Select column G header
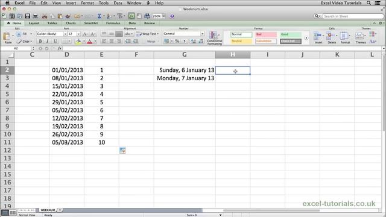 click(185, 55)
